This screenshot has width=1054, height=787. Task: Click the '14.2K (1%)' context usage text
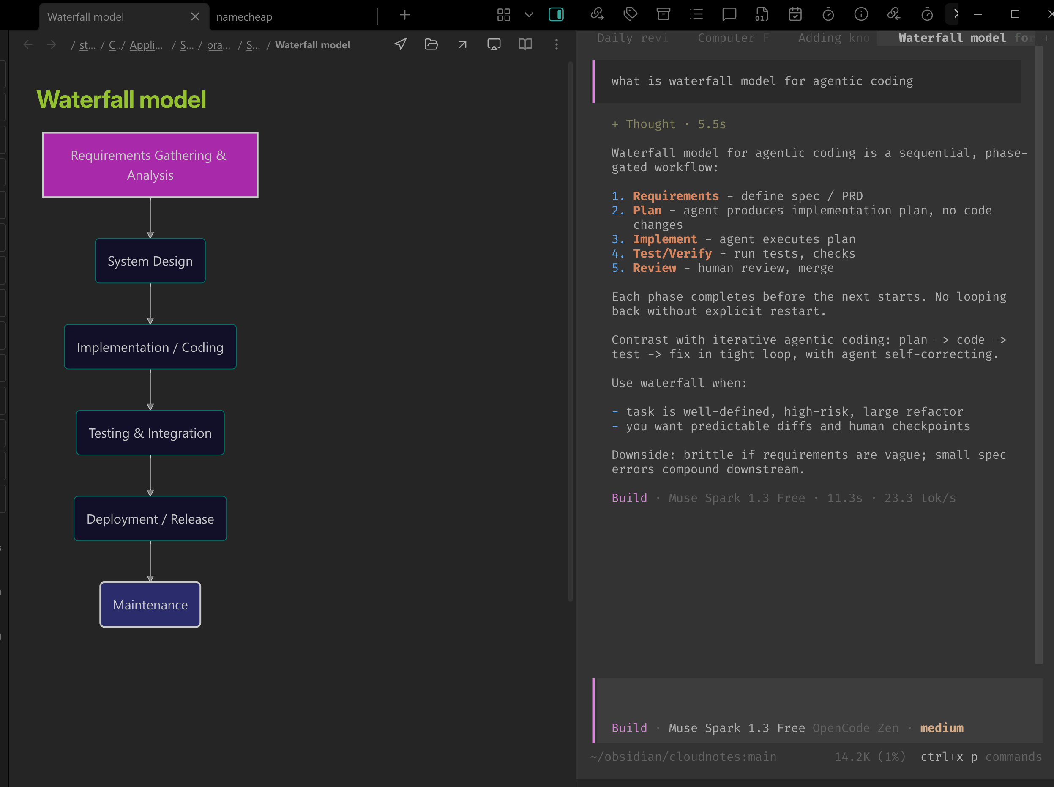[x=870, y=757]
